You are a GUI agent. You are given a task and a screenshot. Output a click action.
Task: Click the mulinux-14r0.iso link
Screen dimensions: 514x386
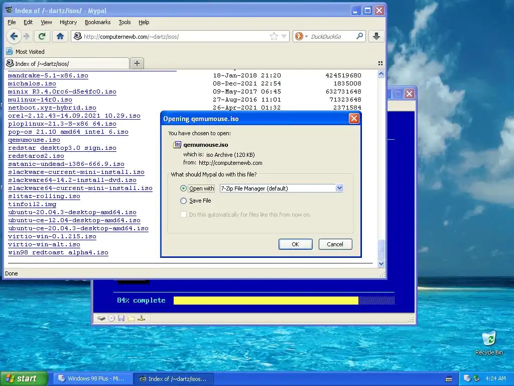[40, 100]
